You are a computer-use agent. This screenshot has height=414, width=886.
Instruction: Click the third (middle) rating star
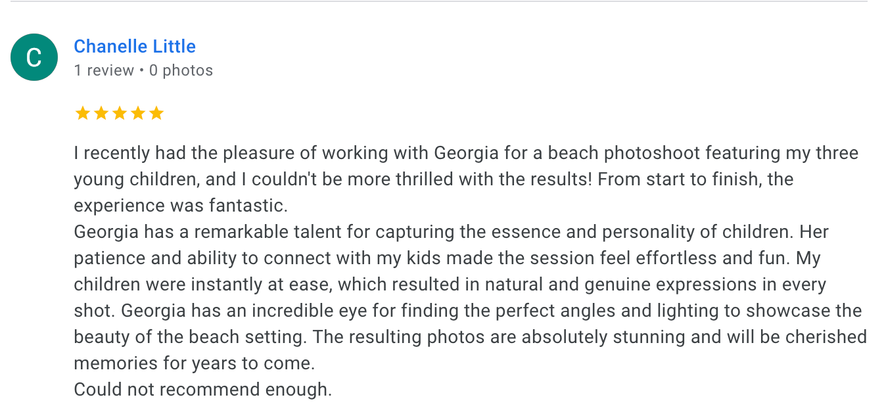tap(119, 114)
